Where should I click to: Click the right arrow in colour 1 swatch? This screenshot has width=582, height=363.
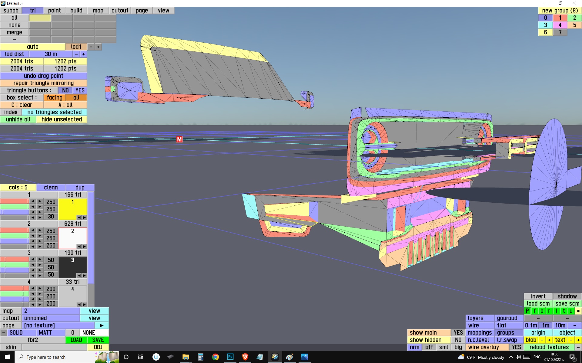(84, 217)
